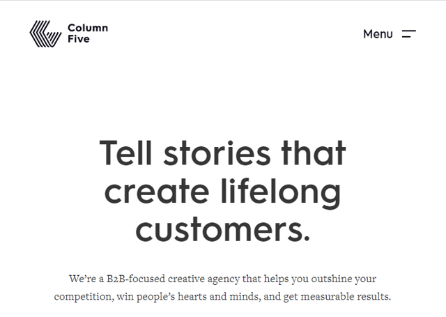The height and width of the screenshot is (317, 446).
Task: Click the headline word "customers."
Action: coord(223,229)
